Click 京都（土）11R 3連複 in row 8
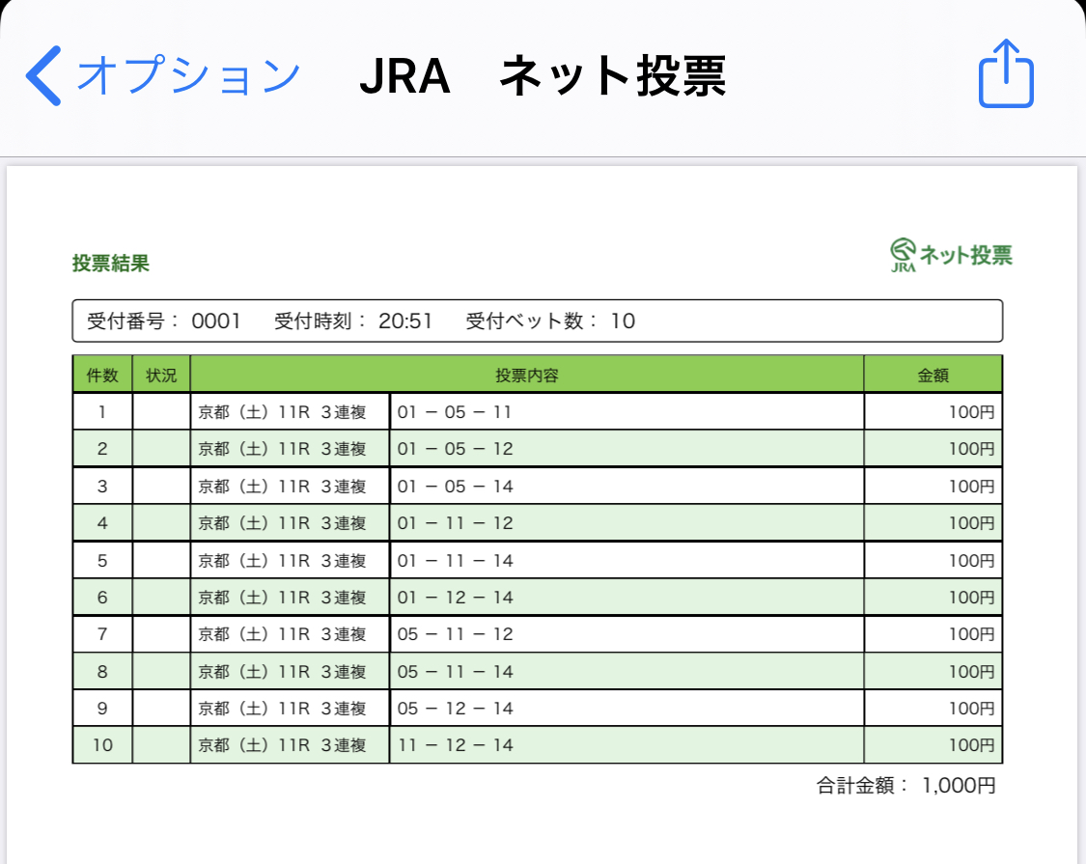The height and width of the screenshot is (864, 1086). point(282,671)
